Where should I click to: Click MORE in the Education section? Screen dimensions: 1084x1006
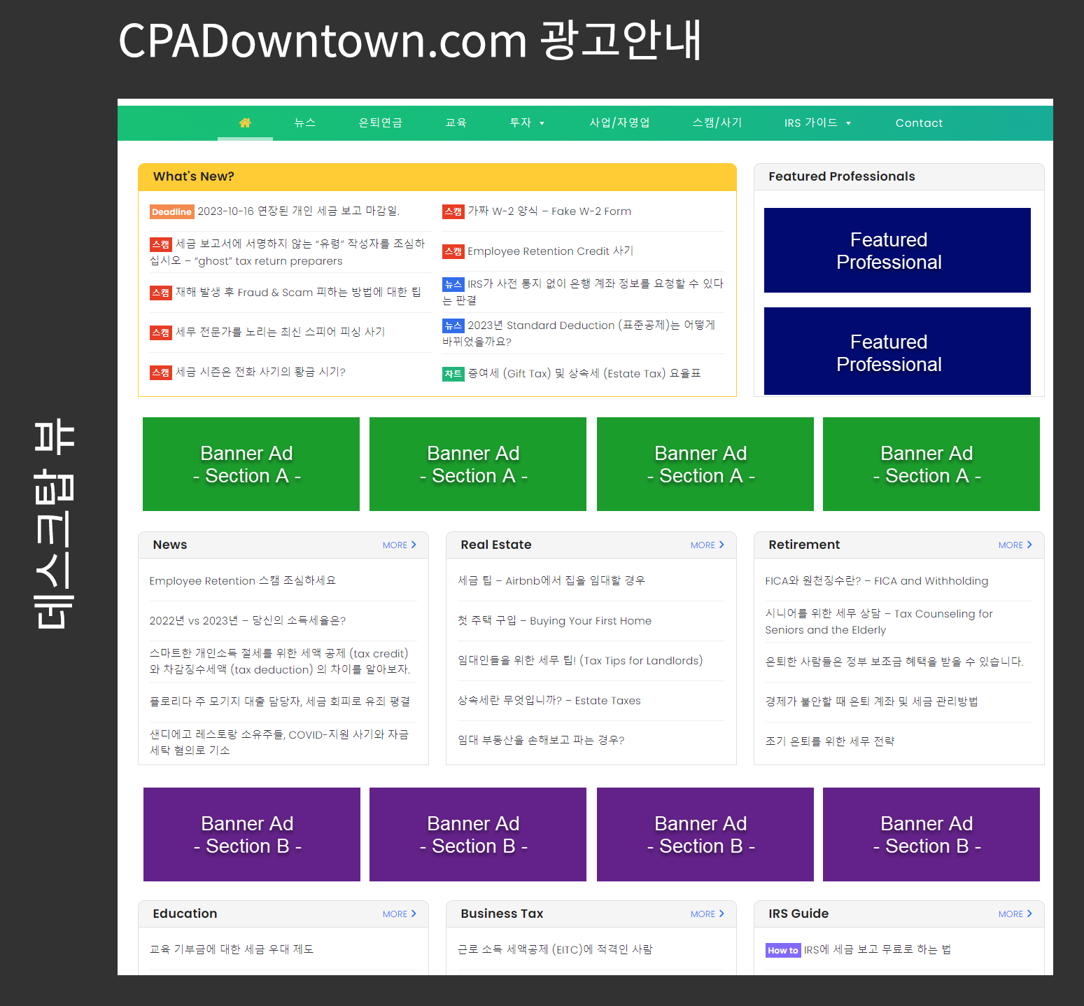click(395, 914)
